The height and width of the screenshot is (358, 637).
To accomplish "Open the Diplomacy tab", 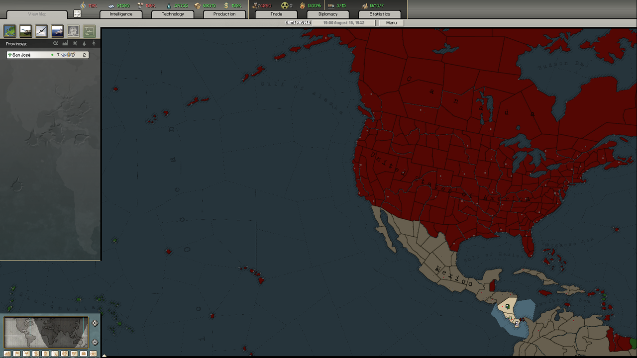I will [x=328, y=14].
